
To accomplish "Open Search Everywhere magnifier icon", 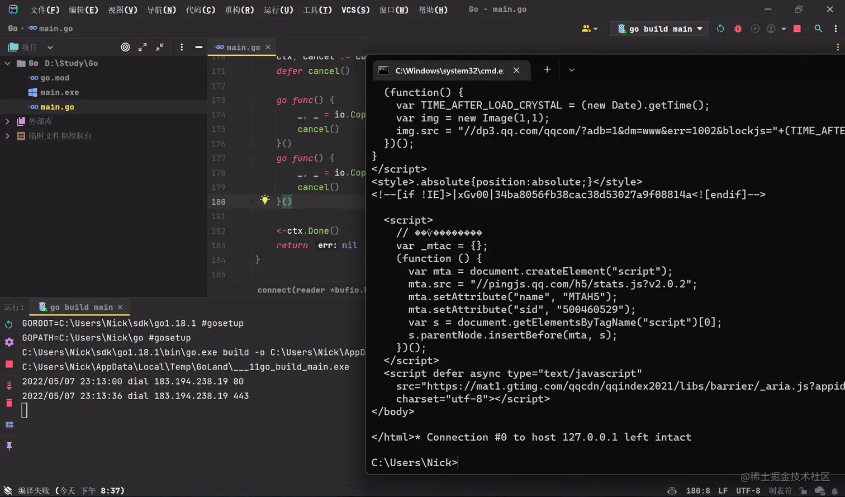I will [x=818, y=29].
